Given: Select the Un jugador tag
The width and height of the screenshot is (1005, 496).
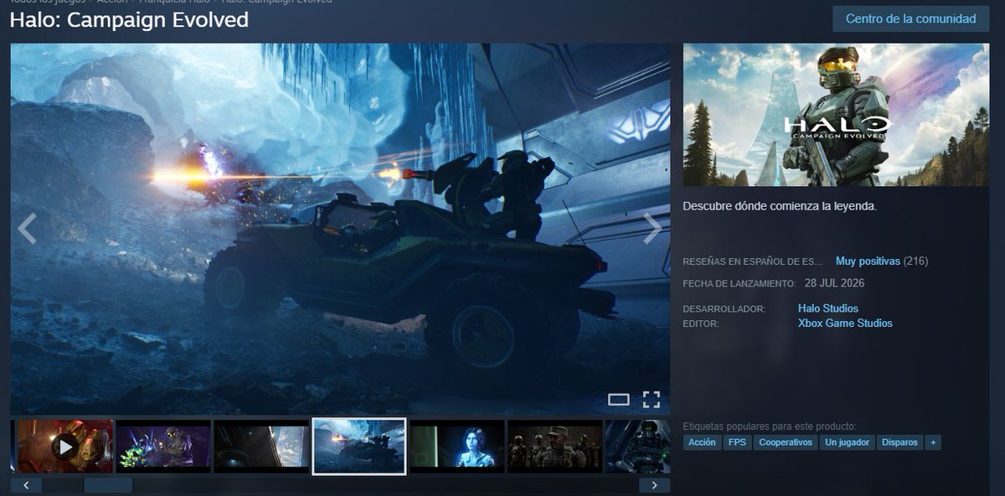Looking at the screenshot, I should coord(848,442).
